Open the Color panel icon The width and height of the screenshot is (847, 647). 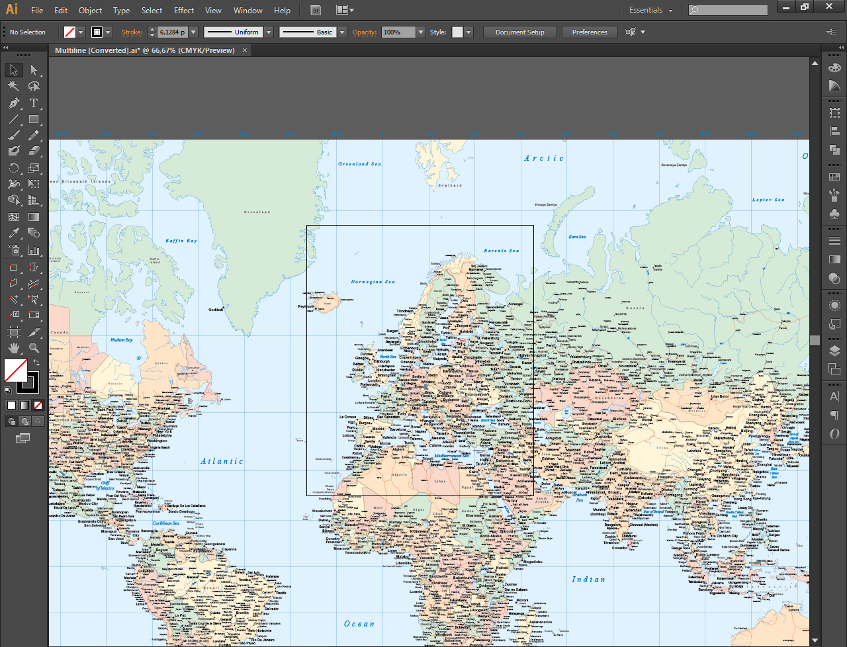click(834, 69)
